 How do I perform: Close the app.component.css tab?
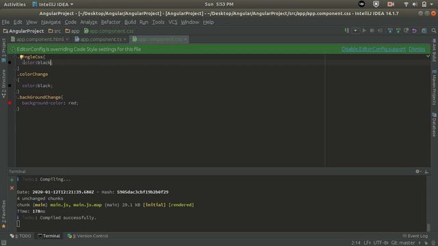[185, 40]
